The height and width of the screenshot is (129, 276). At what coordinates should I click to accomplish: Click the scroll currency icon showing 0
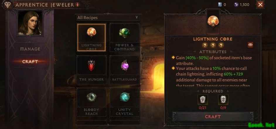(x=220, y=5)
